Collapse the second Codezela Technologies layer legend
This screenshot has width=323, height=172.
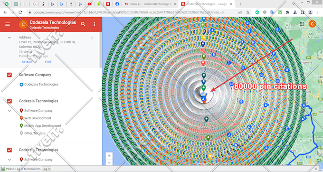pyautogui.click(x=9, y=160)
